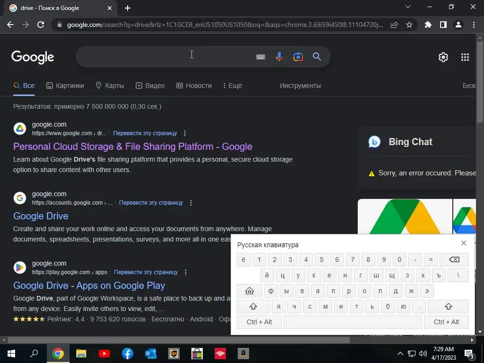Open Google settings gear
Screen dimensions: 484x363
(x=443, y=57)
